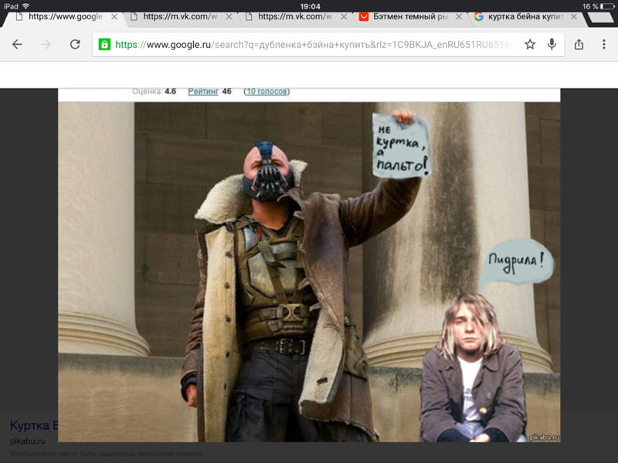Open the share menu icon
This screenshot has height=463, width=618.
(579, 44)
